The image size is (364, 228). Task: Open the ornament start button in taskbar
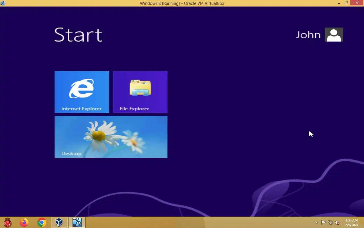click(8, 222)
